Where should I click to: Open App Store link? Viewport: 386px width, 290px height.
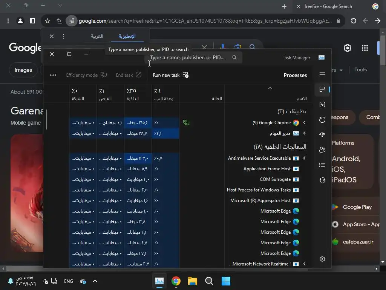coord(361,224)
